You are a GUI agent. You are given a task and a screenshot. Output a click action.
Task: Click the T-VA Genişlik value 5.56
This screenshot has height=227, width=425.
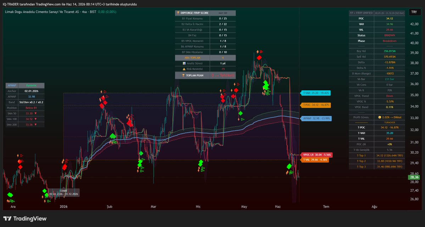[x=389, y=150]
